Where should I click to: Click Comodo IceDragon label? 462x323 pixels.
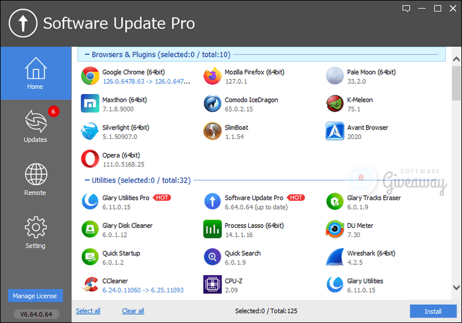[x=251, y=99]
